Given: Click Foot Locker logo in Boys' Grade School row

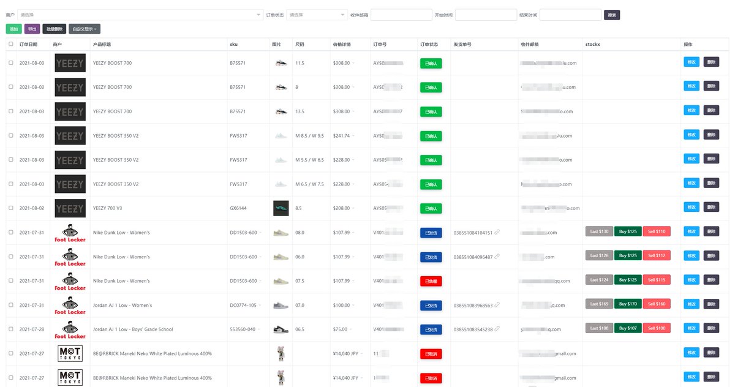Looking at the screenshot, I should point(70,329).
